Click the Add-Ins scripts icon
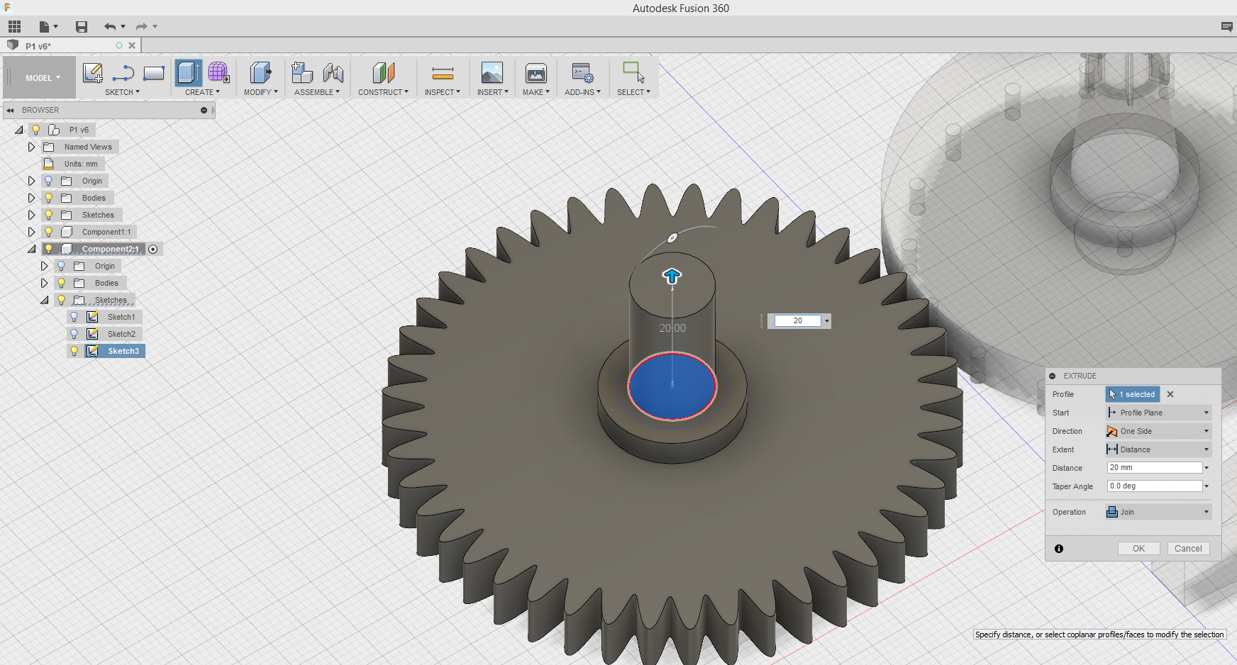Viewport: 1237px width, 665px height. pos(582,73)
